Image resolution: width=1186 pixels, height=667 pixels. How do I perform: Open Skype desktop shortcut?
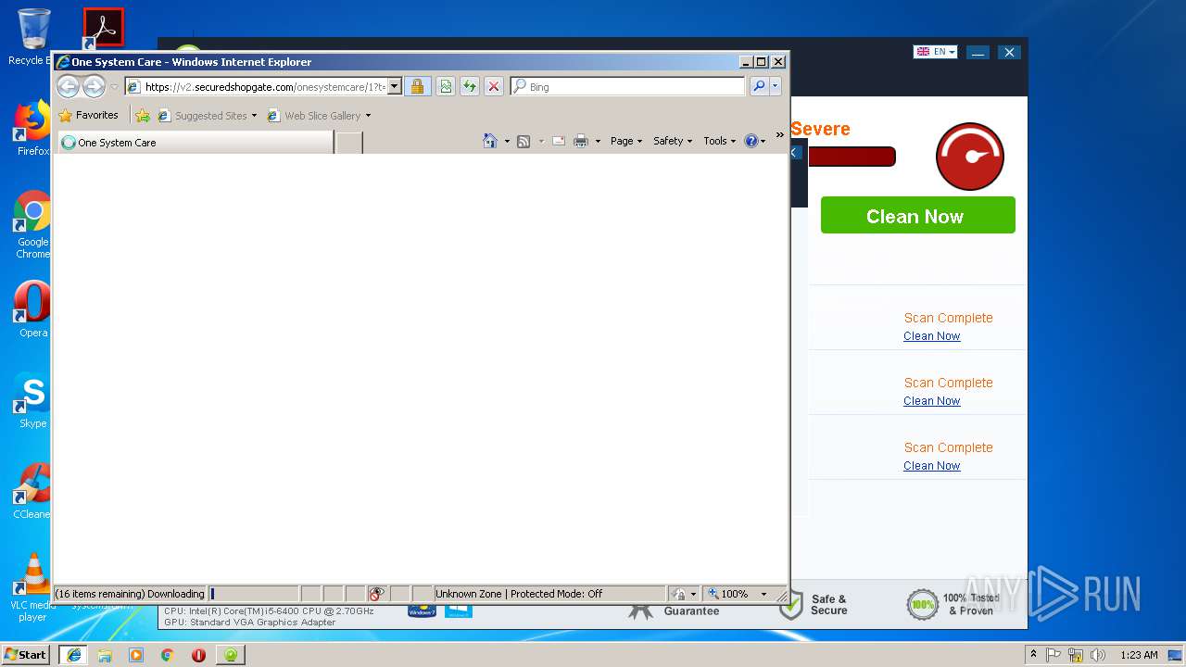(x=32, y=400)
